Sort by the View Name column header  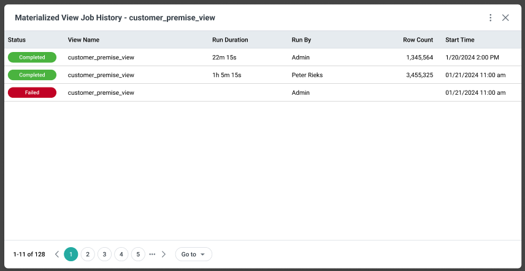pyautogui.click(x=83, y=40)
